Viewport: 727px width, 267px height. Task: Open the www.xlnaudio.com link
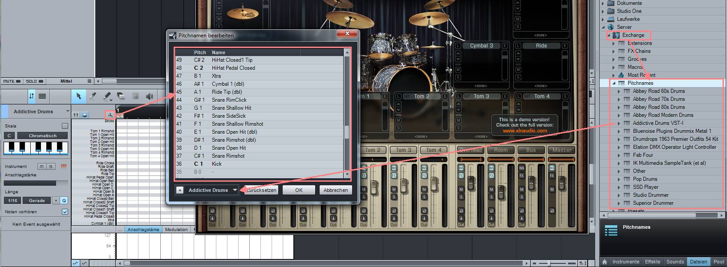(x=525, y=131)
